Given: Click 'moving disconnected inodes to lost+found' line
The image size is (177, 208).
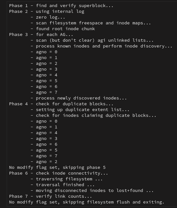Looking at the screenshot, I should coord(92,190).
